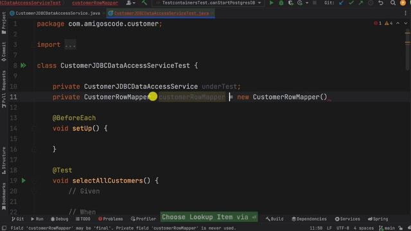411x231 pixels.
Task: Open Search Everywhere magnifier icon
Action: click(393, 3)
